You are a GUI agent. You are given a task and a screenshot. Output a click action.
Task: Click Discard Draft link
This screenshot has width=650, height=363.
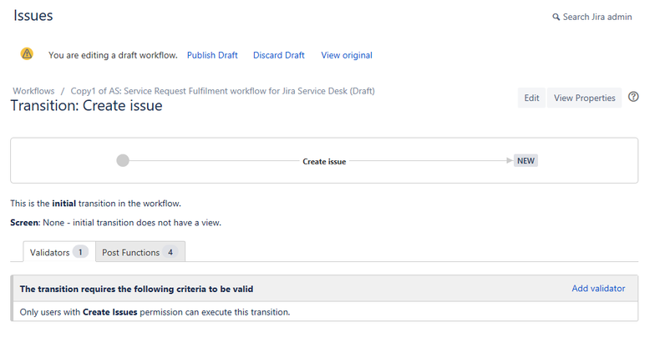(278, 55)
